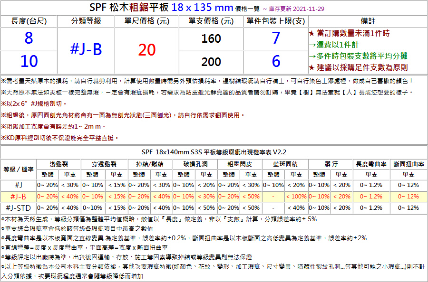
Task: Click the '#J-STD' grade row label
Action: click(18, 208)
